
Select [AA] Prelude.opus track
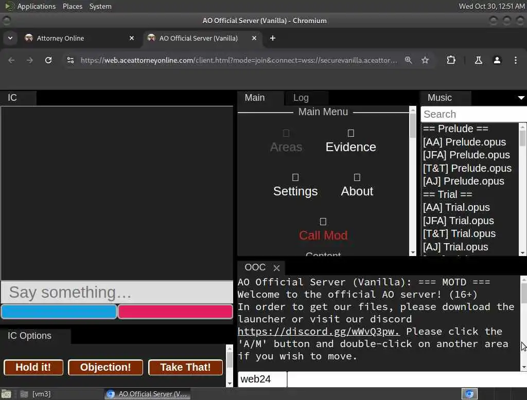coord(464,142)
